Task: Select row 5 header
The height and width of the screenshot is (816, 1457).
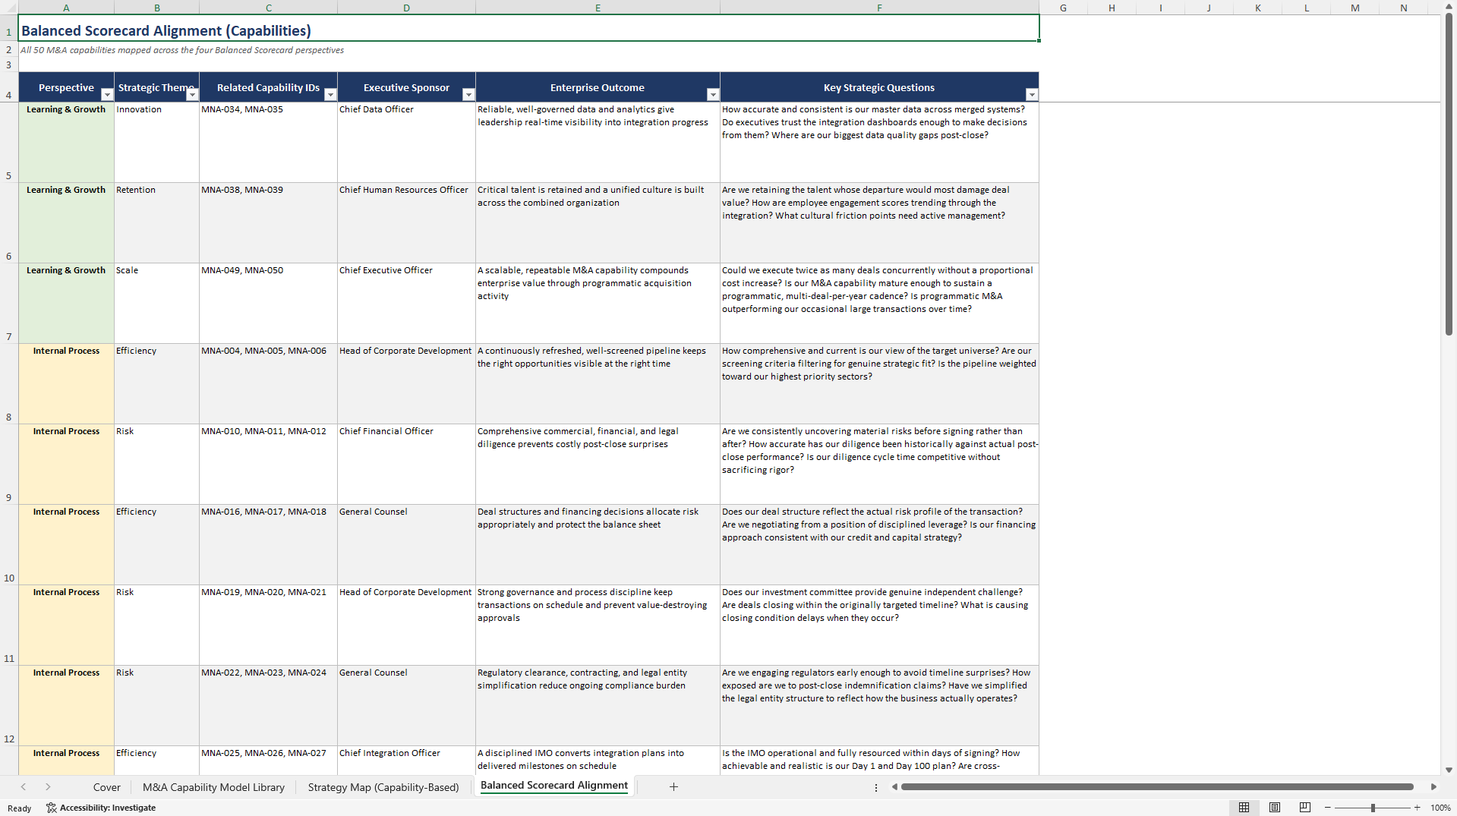Action: point(9,142)
